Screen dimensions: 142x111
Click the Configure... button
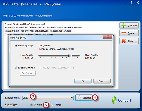click(28, 73)
